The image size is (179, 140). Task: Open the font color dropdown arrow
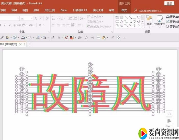pyautogui.click(x=43, y=25)
